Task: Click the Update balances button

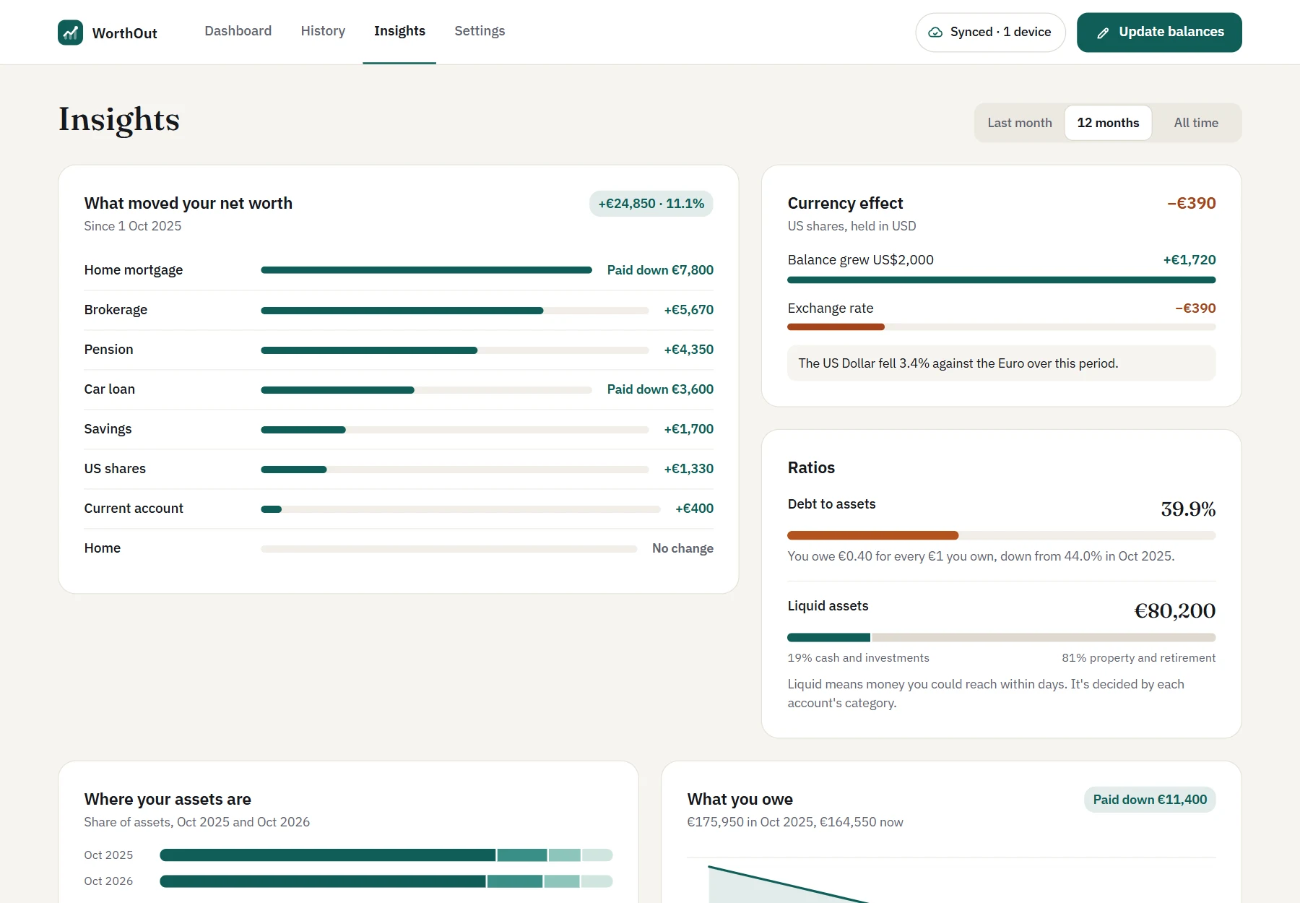Action: click(1159, 33)
